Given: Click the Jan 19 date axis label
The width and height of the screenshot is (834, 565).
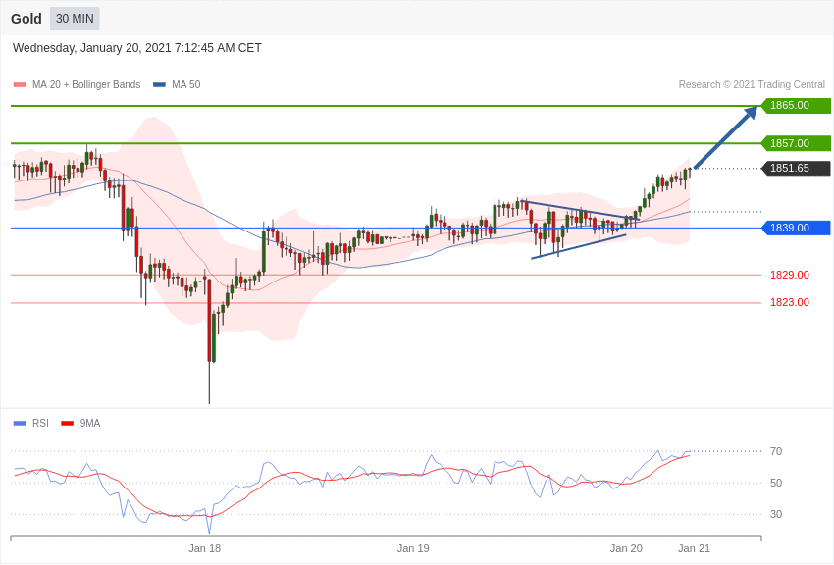Looking at the screenshot, I should point(413,548).
